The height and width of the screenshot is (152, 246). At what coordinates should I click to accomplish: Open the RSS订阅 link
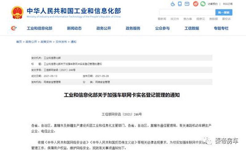[228, 4]
